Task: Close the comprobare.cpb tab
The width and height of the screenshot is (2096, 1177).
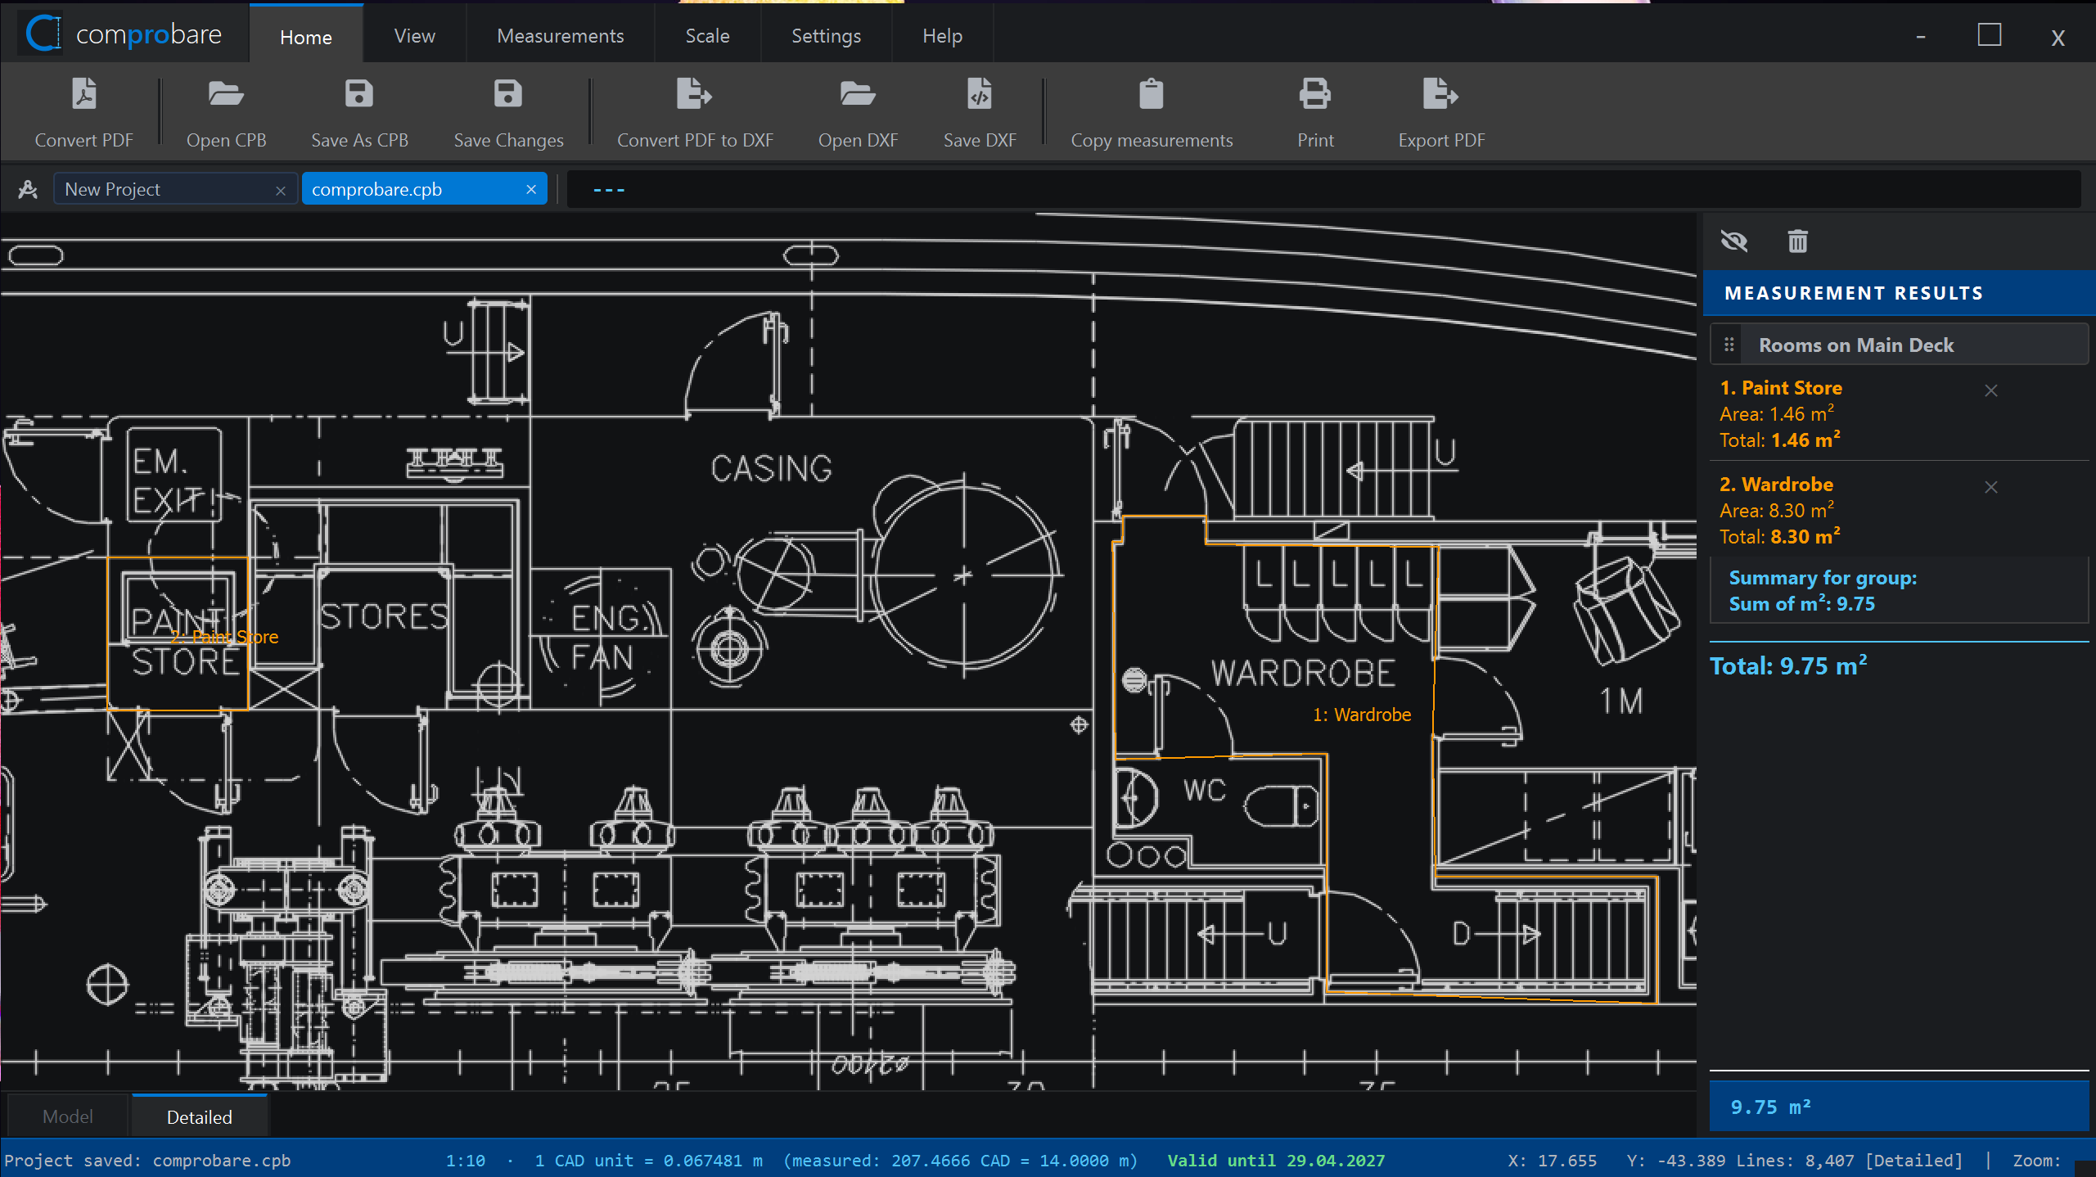Action: tap(531, 190)
